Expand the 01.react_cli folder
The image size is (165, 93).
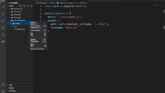(10, 9)
